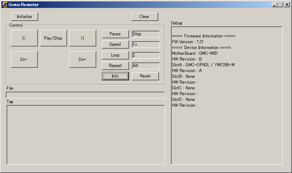
Task: Skip to previous track with |< button
Action: click(x=24, y=38)
